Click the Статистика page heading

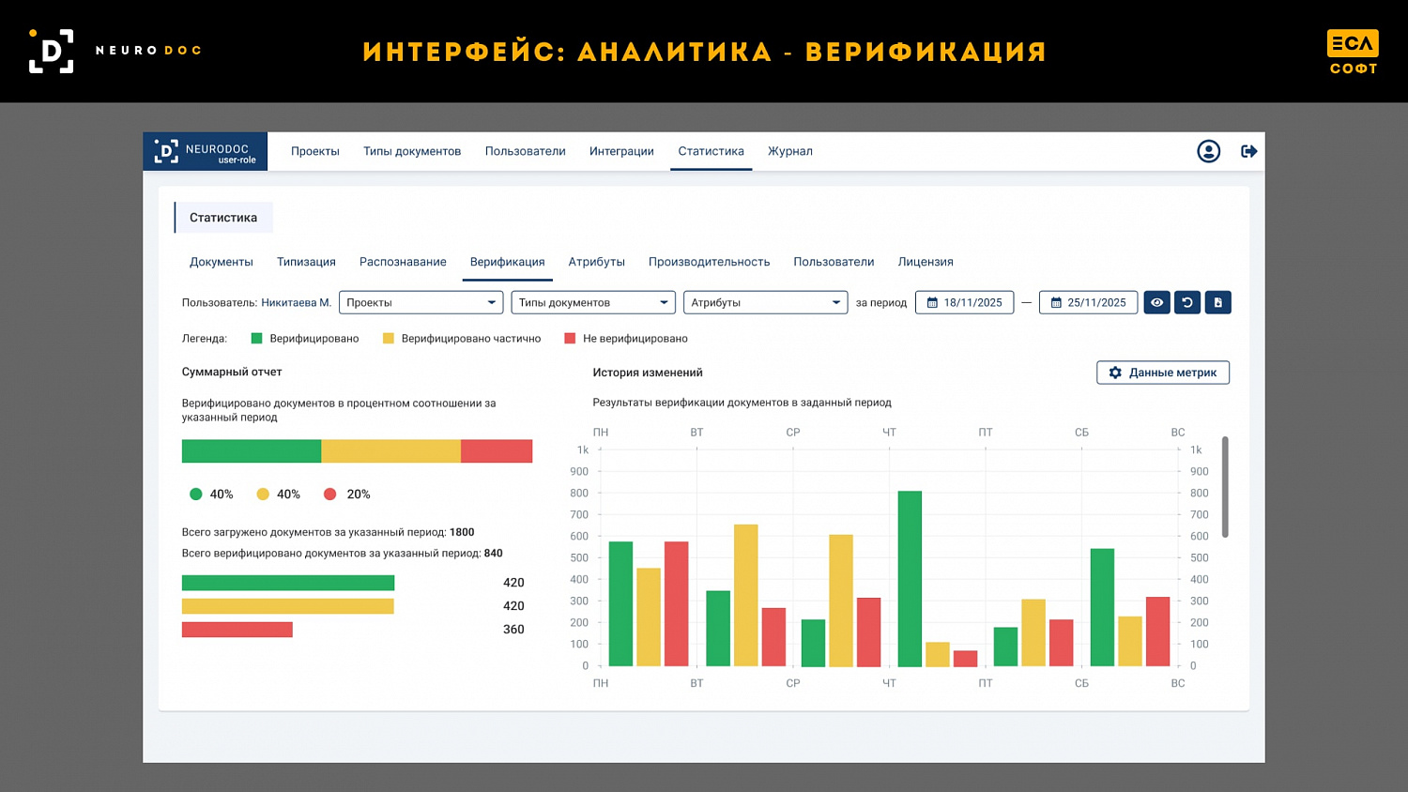point(223,218)
